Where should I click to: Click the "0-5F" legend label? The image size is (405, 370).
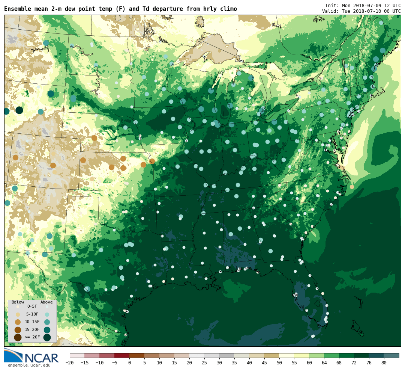click(32, 307)
